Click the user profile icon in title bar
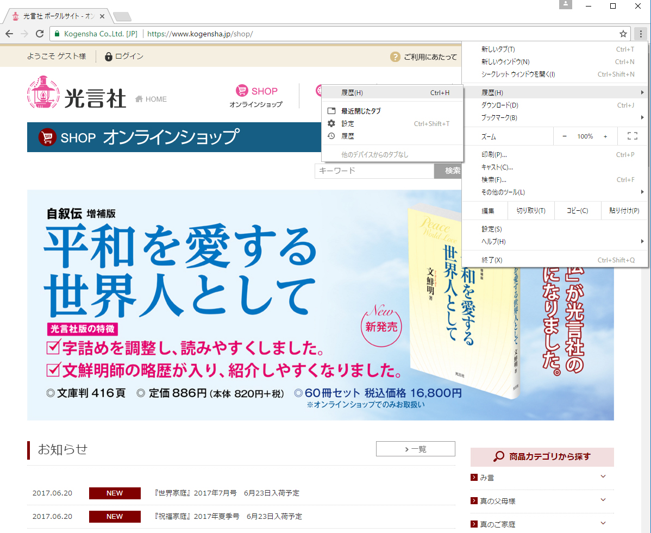 coord(566,4)
